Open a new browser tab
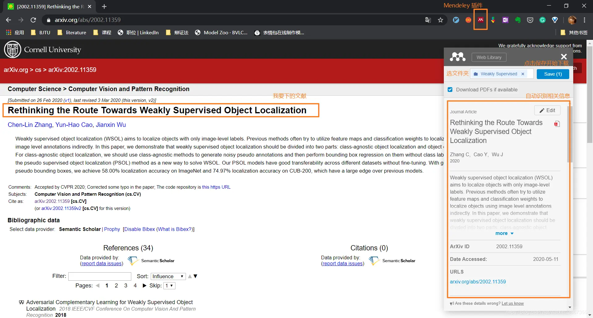 [104, 6]
